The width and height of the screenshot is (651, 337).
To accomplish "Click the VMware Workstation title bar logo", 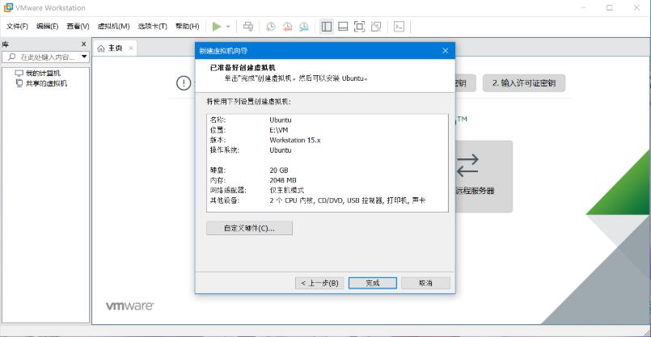I will pyautogui.click(x=8, y=7).
